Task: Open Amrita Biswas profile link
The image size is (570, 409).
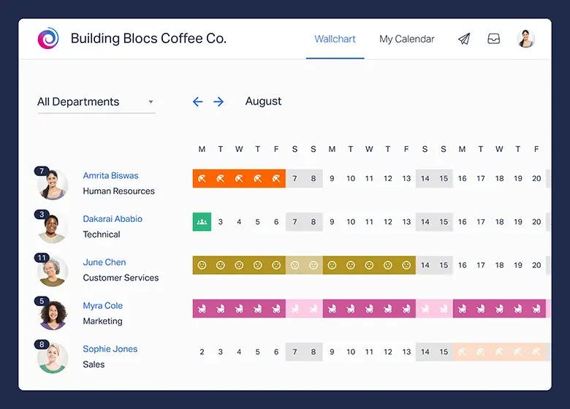Action: 110,176
